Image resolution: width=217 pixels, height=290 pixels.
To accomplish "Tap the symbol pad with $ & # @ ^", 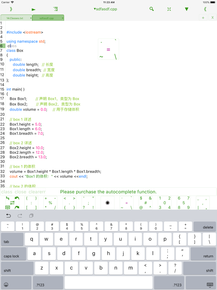I will [145, 203].
